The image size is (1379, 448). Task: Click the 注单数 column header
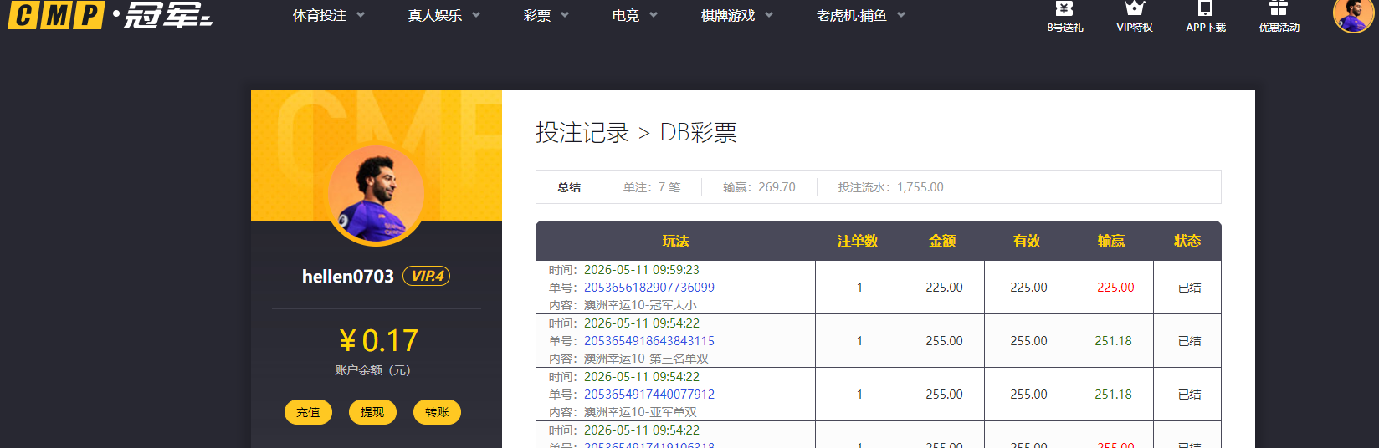point(858,241)
